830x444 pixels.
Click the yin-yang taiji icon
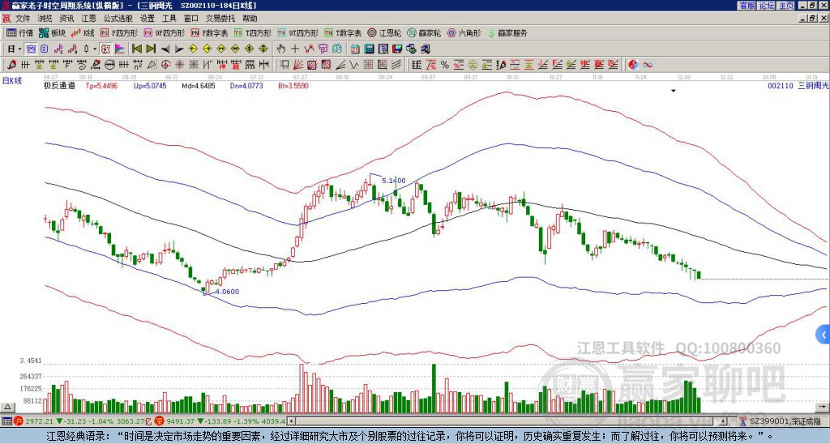tap(633, 65)
